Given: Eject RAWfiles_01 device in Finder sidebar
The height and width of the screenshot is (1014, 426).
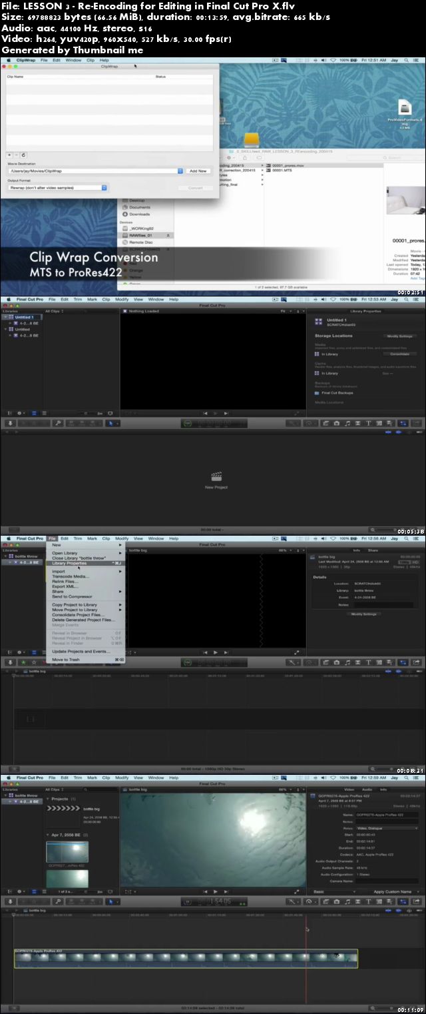Looking at the screenshot, I should 168,235.
